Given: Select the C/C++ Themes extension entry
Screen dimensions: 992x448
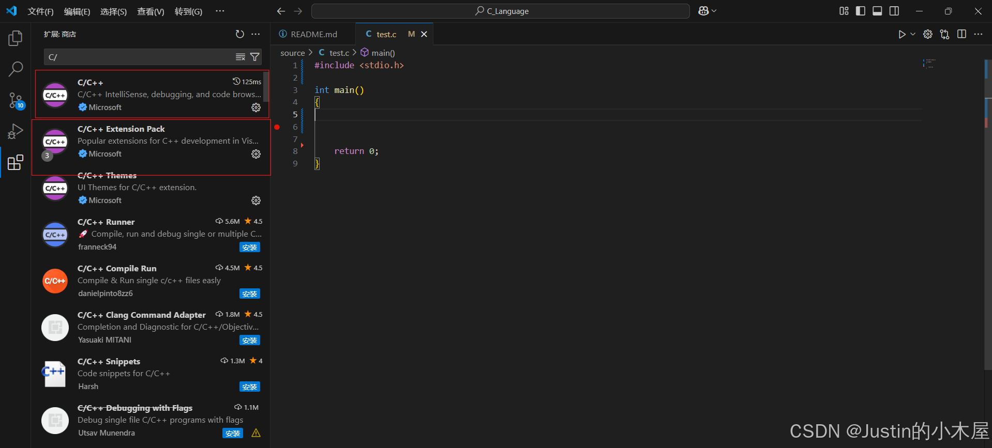Looking at the screenshot, I should coord(151,188).
